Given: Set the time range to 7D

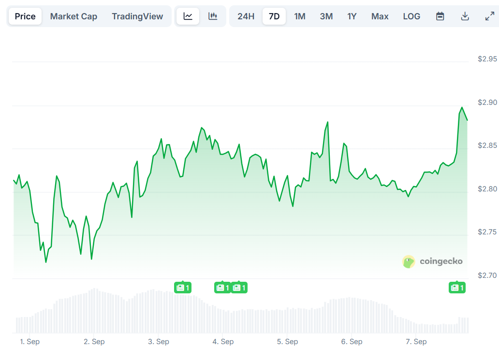Looking at the screenshot, I should (274, 16).
